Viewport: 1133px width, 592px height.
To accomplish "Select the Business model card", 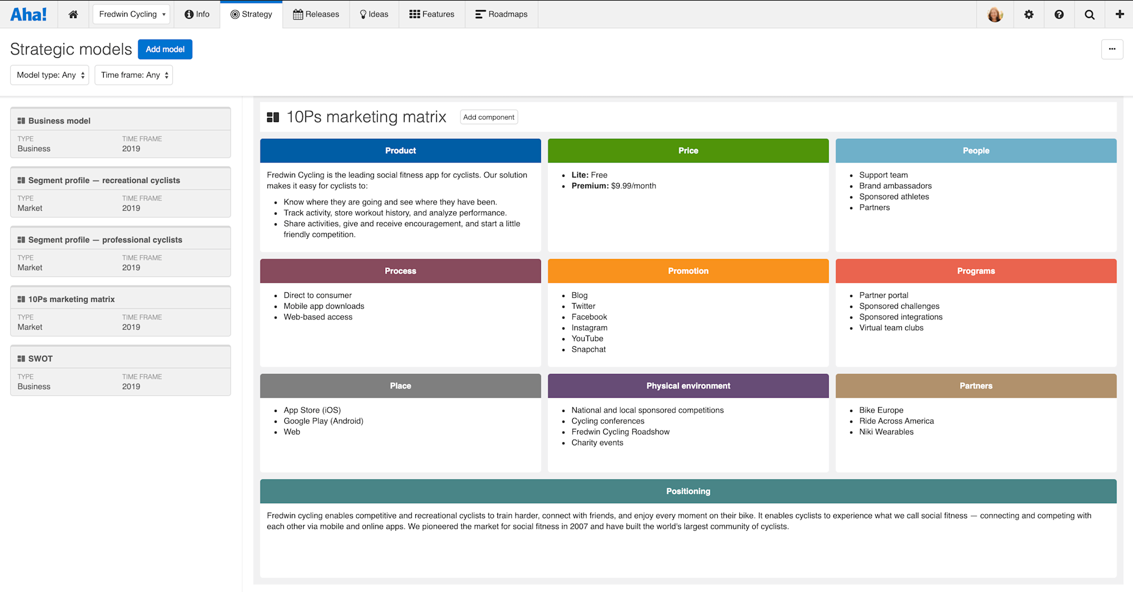I will (x=121, y=133).
